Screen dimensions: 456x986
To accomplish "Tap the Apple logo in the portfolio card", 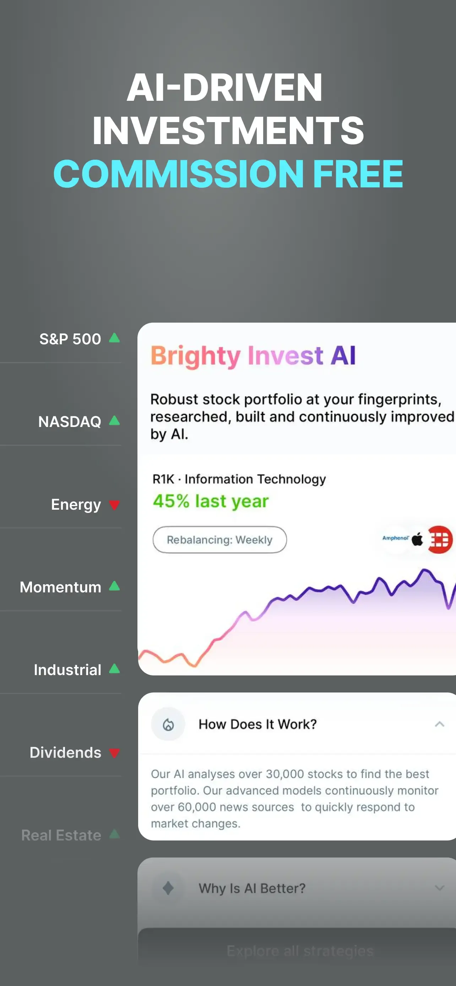I will [x=417, y=538].
